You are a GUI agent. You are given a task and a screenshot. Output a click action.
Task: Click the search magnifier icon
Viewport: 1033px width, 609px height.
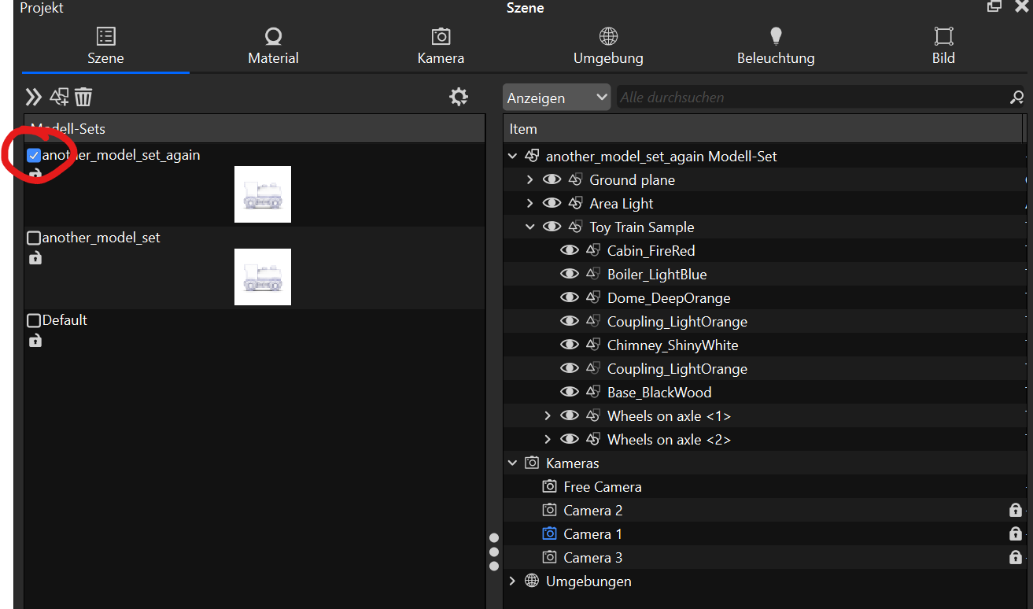[1017, 98]
